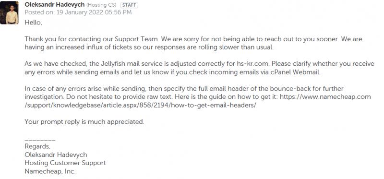
Task: Click the hs-kr.com domain text
Action: [253, 64]
